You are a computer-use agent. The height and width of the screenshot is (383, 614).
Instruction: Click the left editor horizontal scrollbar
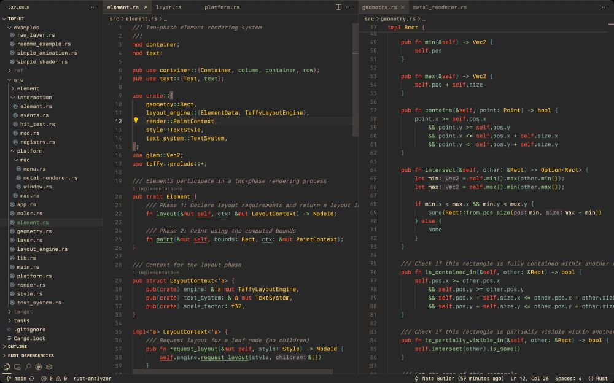coord(233,371)
